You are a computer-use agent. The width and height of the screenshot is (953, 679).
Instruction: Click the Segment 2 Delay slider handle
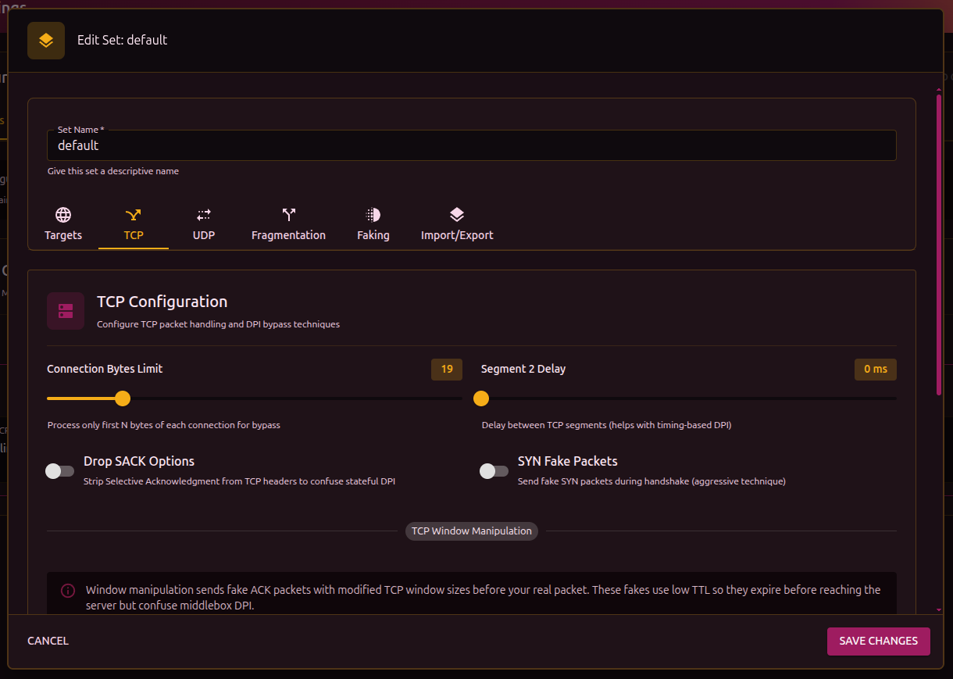(x=481, y=398)
